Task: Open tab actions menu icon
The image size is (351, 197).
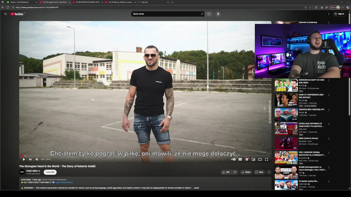Action: coord(3,2)
